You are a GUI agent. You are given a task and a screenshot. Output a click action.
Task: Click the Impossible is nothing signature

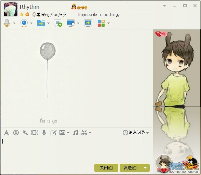(98, 15)
